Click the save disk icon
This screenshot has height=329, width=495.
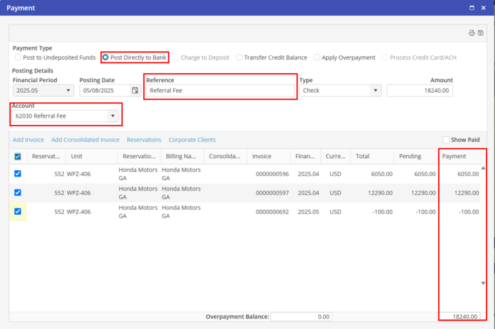pos(481,33)
